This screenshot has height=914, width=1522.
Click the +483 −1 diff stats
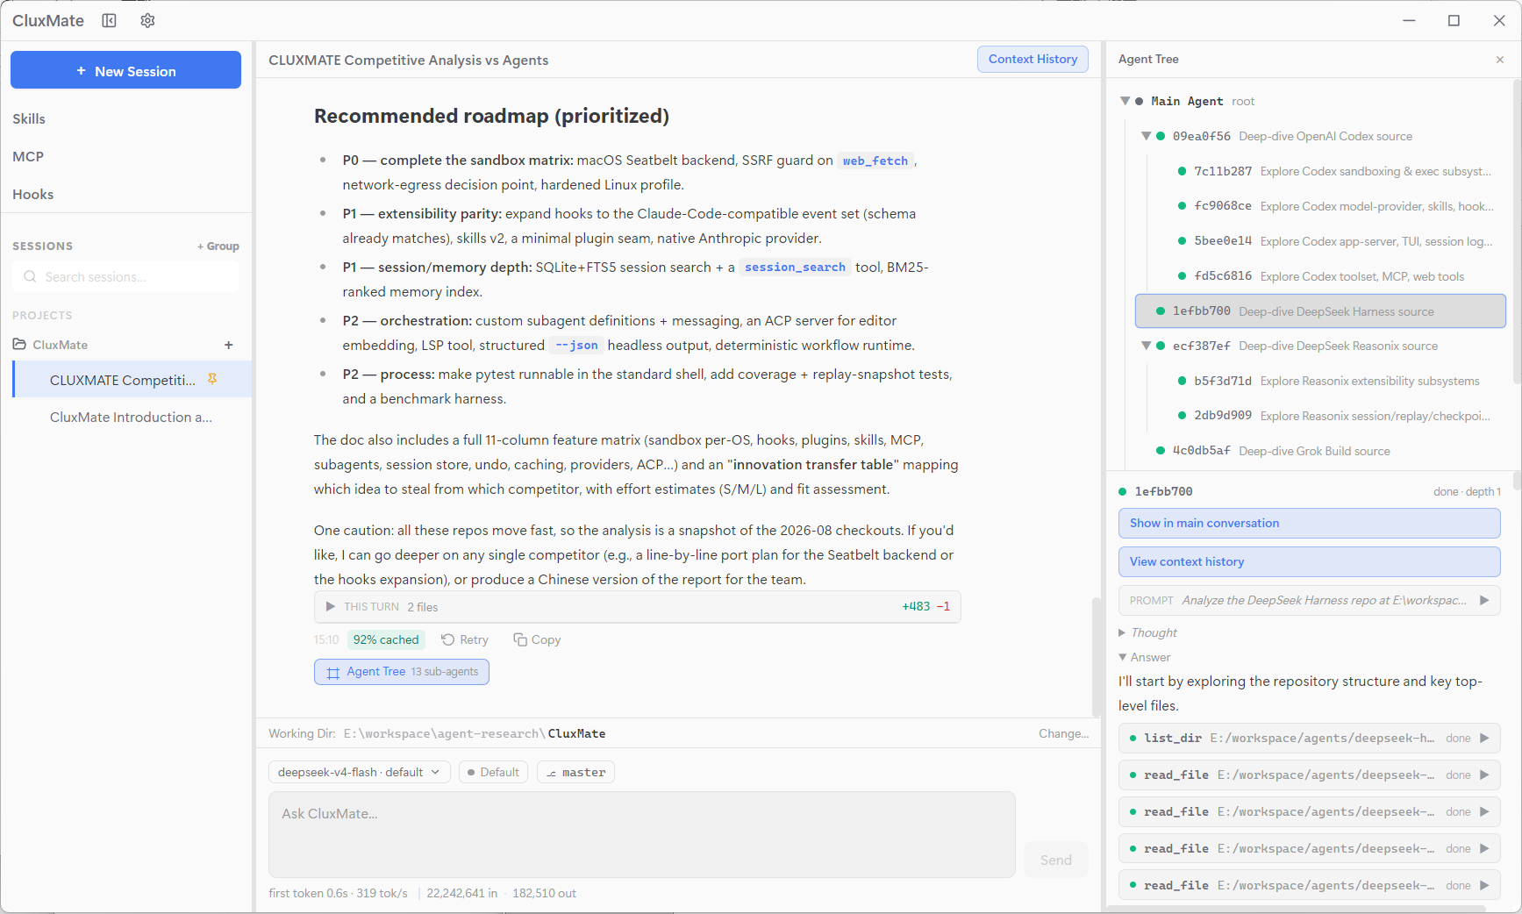pos(925,606)
